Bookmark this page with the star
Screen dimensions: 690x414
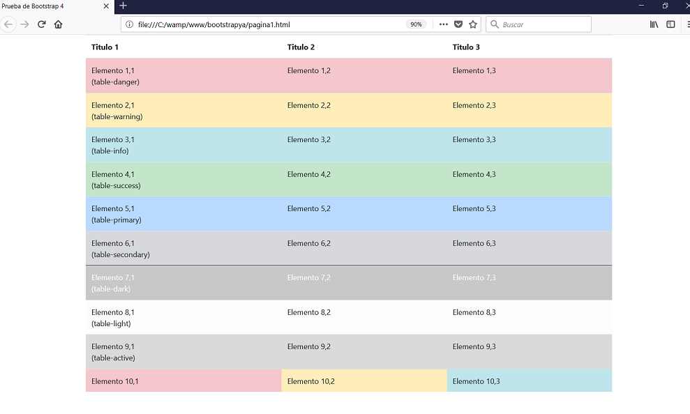(473, 24)
